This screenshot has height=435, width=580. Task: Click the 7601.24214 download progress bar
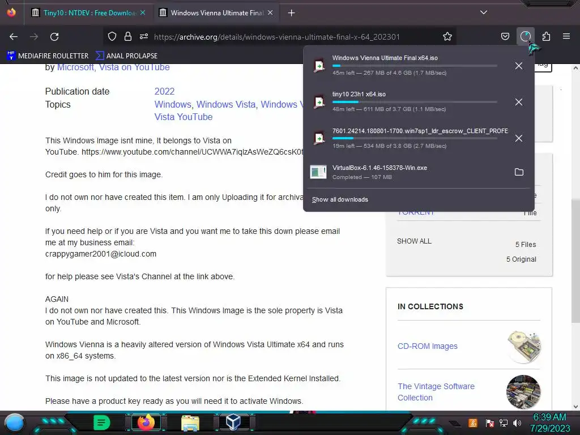coord(415,138)
